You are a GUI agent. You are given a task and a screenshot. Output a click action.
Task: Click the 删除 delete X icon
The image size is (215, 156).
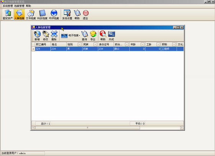(x=54, y=36)
